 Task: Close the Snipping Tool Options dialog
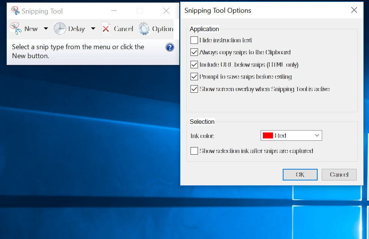(x=354, y=10)
